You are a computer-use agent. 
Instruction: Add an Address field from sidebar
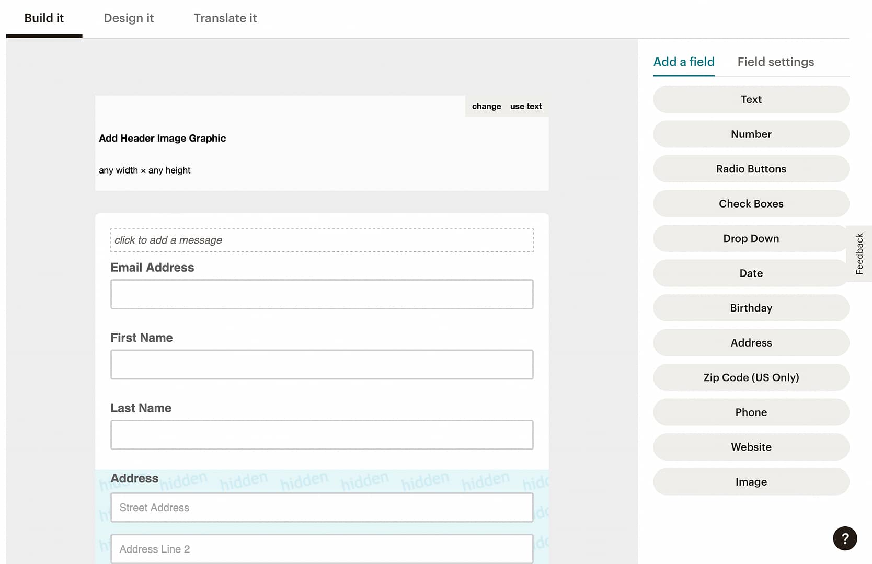(x=751, y=343)
